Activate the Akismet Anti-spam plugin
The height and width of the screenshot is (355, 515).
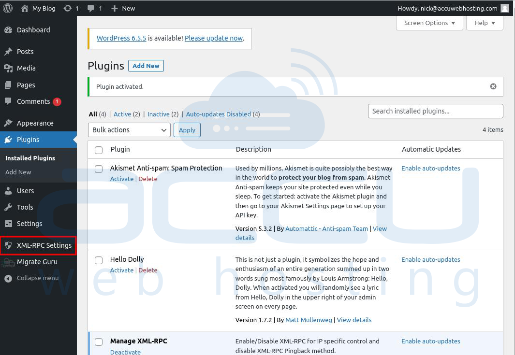pyautogui.click(x=121, y=179)
